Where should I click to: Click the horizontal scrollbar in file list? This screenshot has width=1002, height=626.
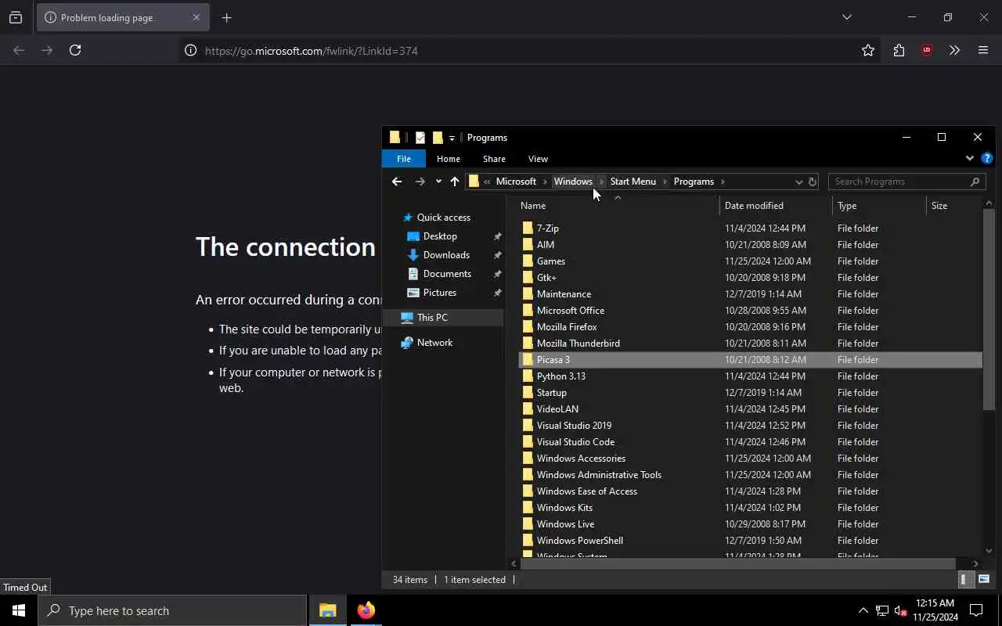point(737,563)
